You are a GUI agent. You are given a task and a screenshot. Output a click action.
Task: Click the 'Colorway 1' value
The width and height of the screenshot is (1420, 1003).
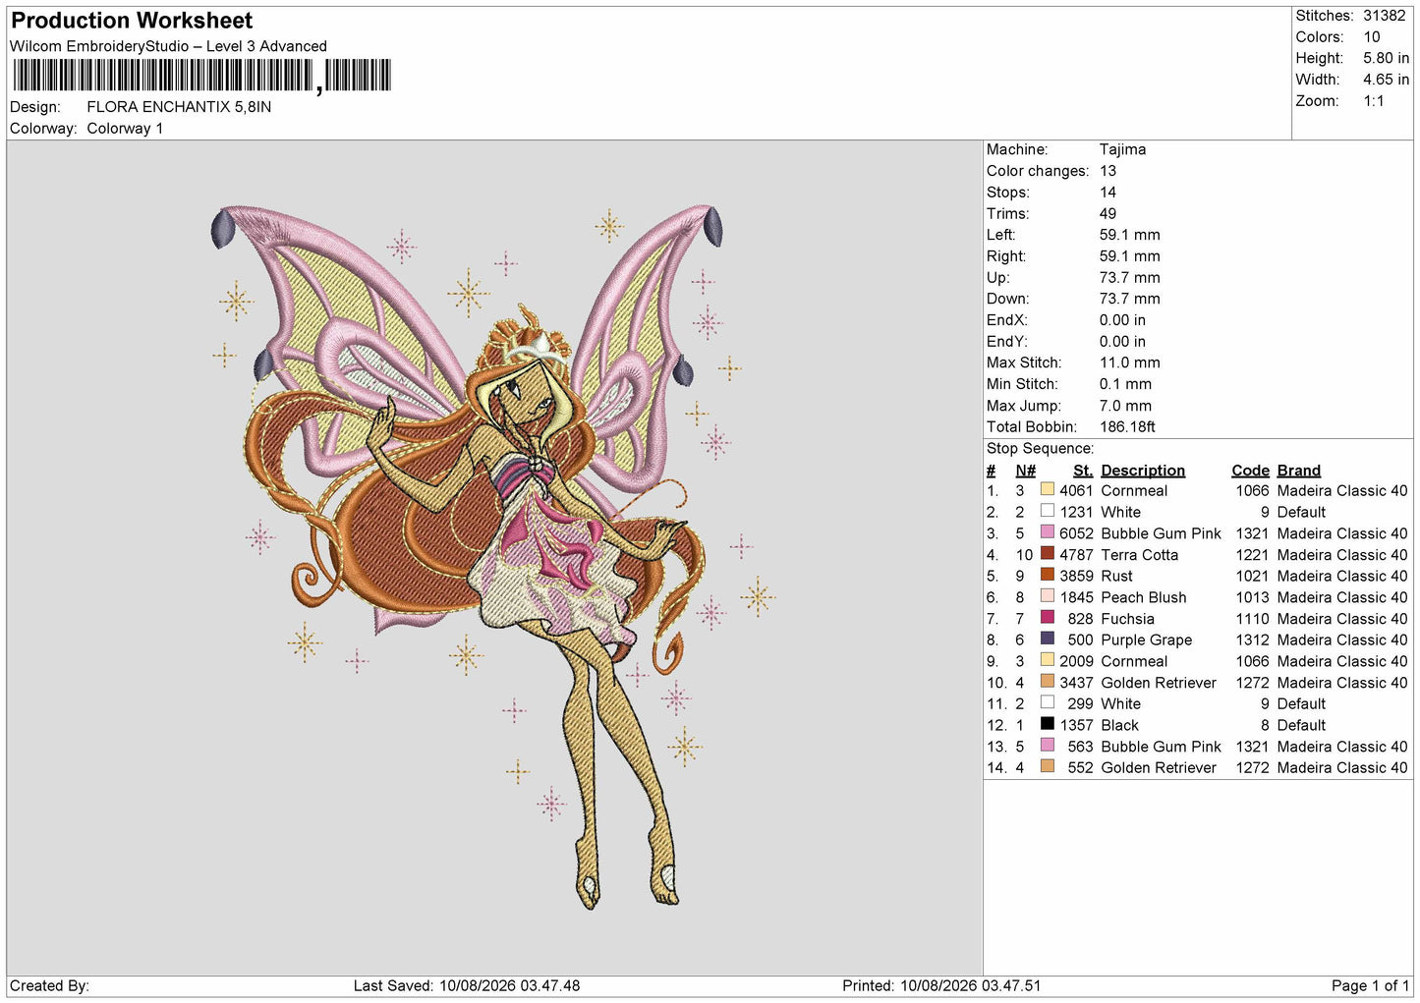point(125,129)
